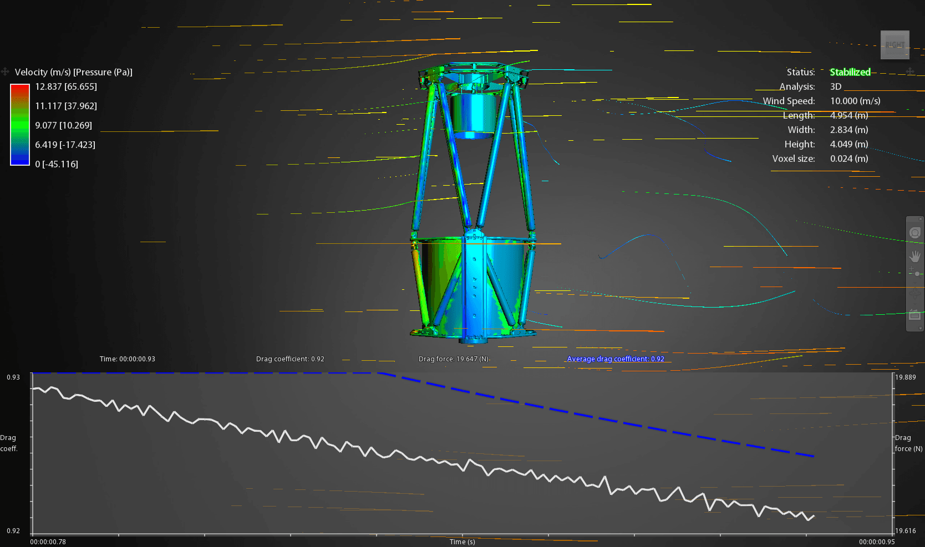Open navigation bar customize menu at bottom
The width and height of the screenshot is (925, 547).
click(x=921, y=329)
